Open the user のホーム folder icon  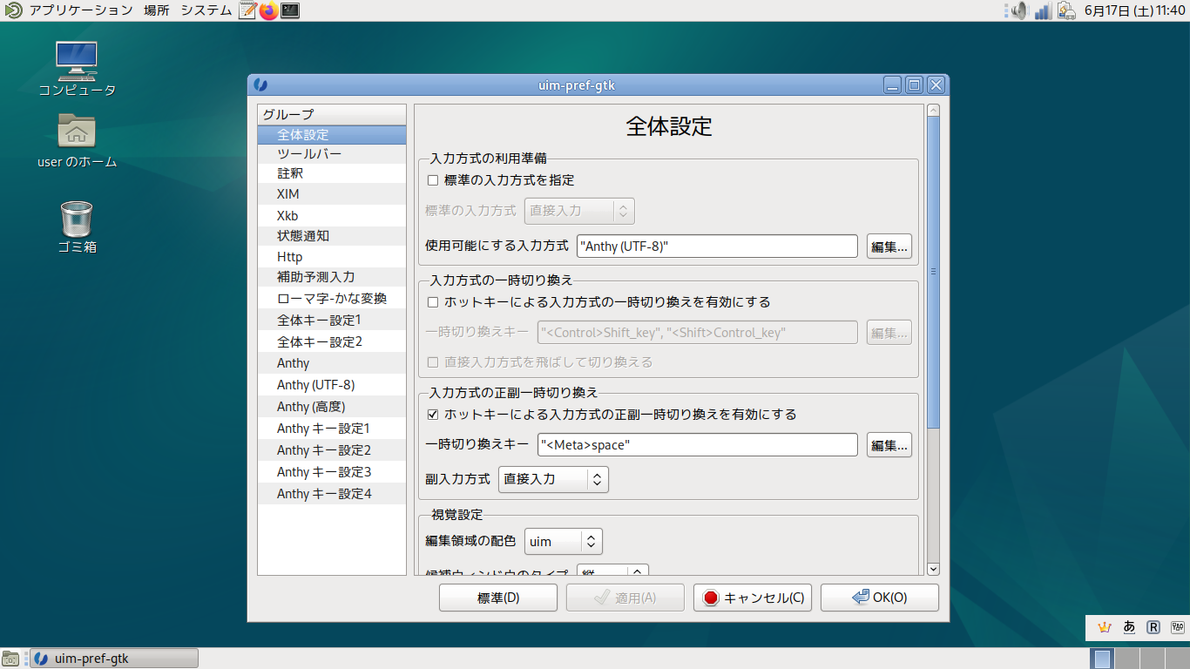click(x=77, y=139)
